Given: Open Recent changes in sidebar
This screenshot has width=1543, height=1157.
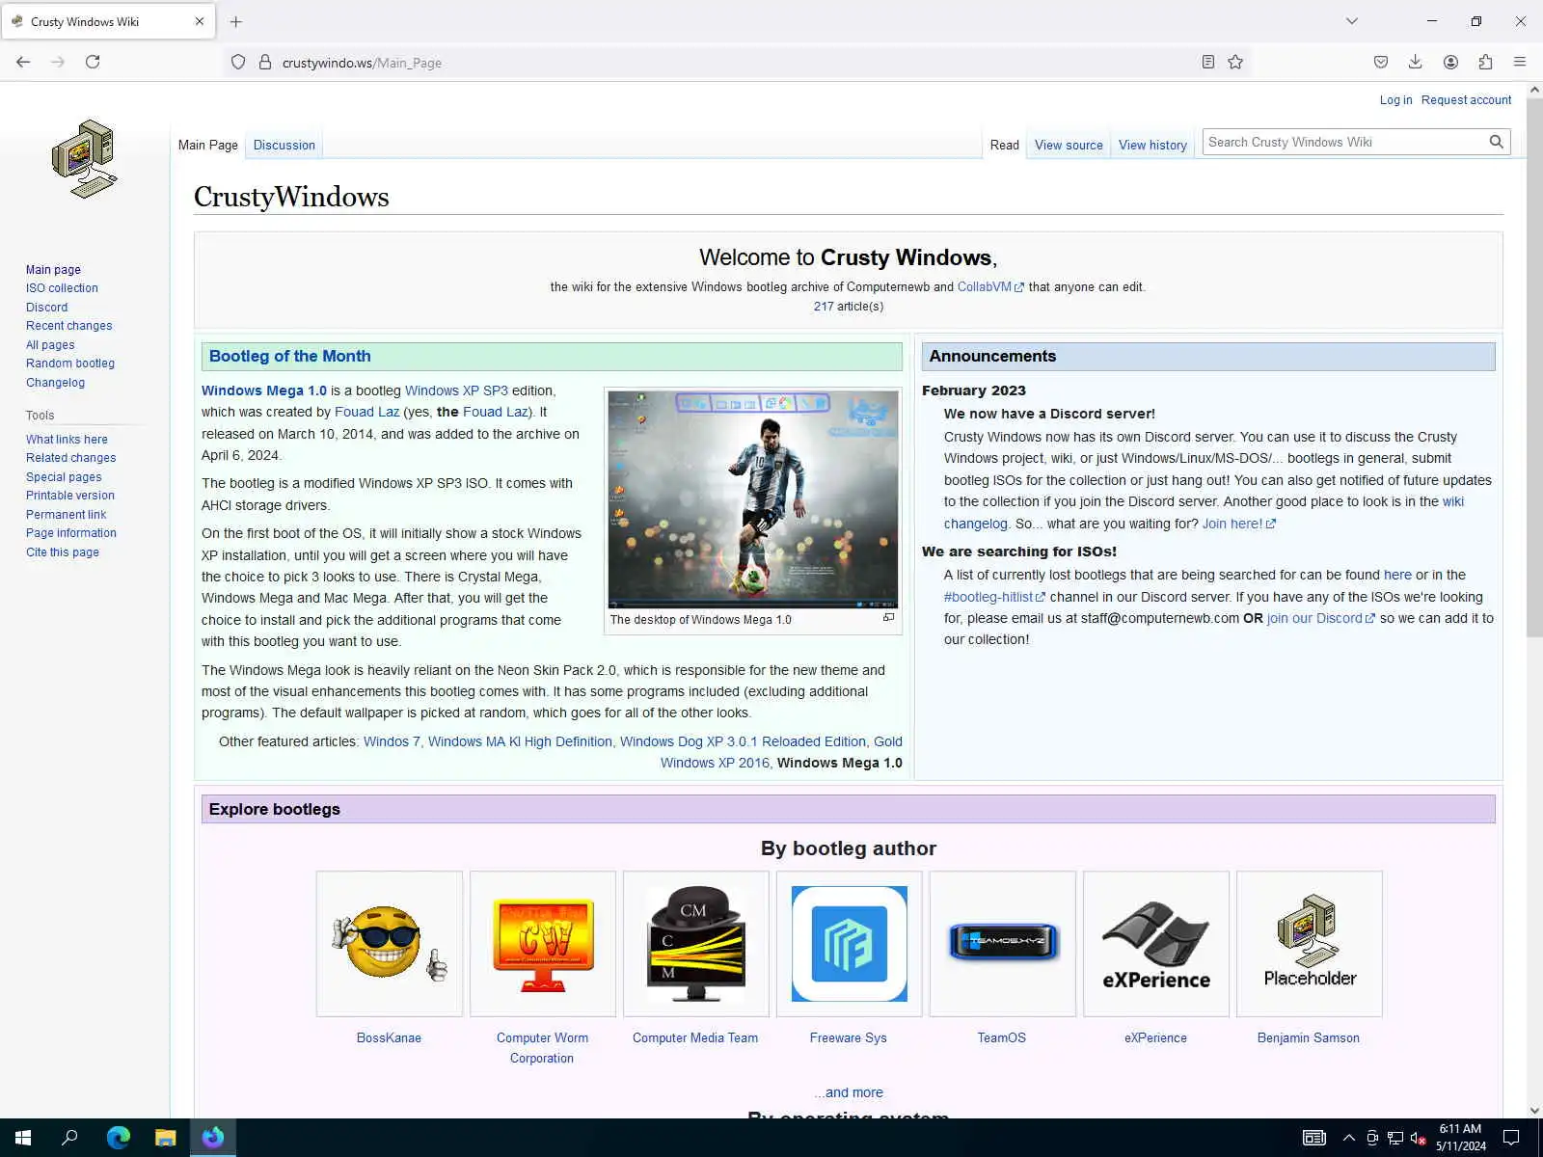Looking at the screenshot, I should tap(68, 326).
